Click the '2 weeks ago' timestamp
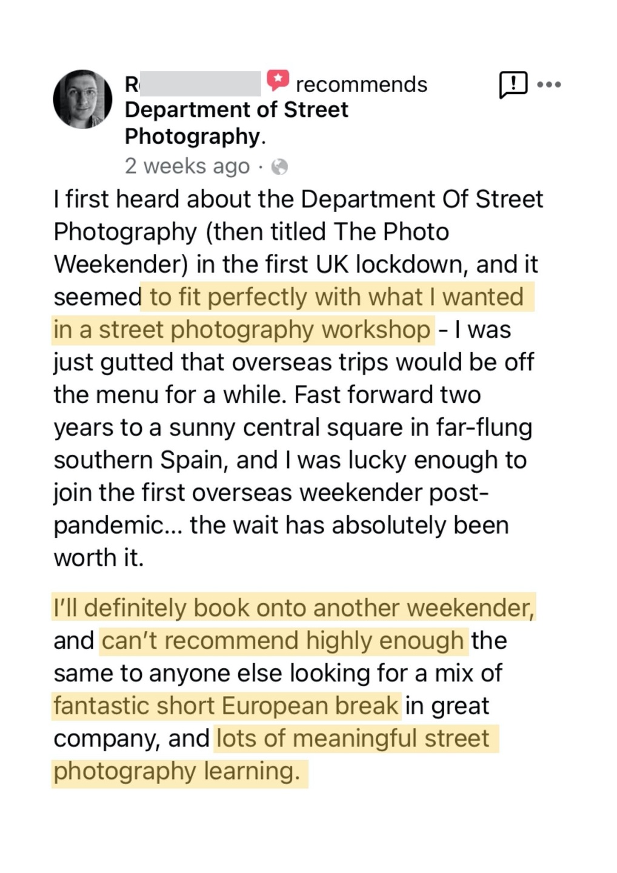The height and width of the screenshot is (873, 617). click(x=187, y=166)
